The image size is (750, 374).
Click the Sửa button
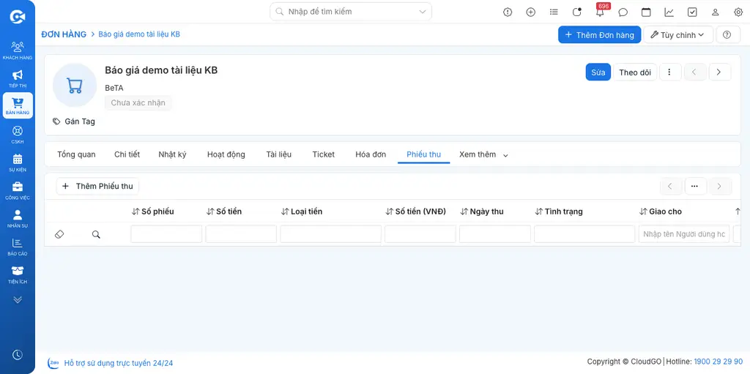pyautogui.click(x=598, y=72)
